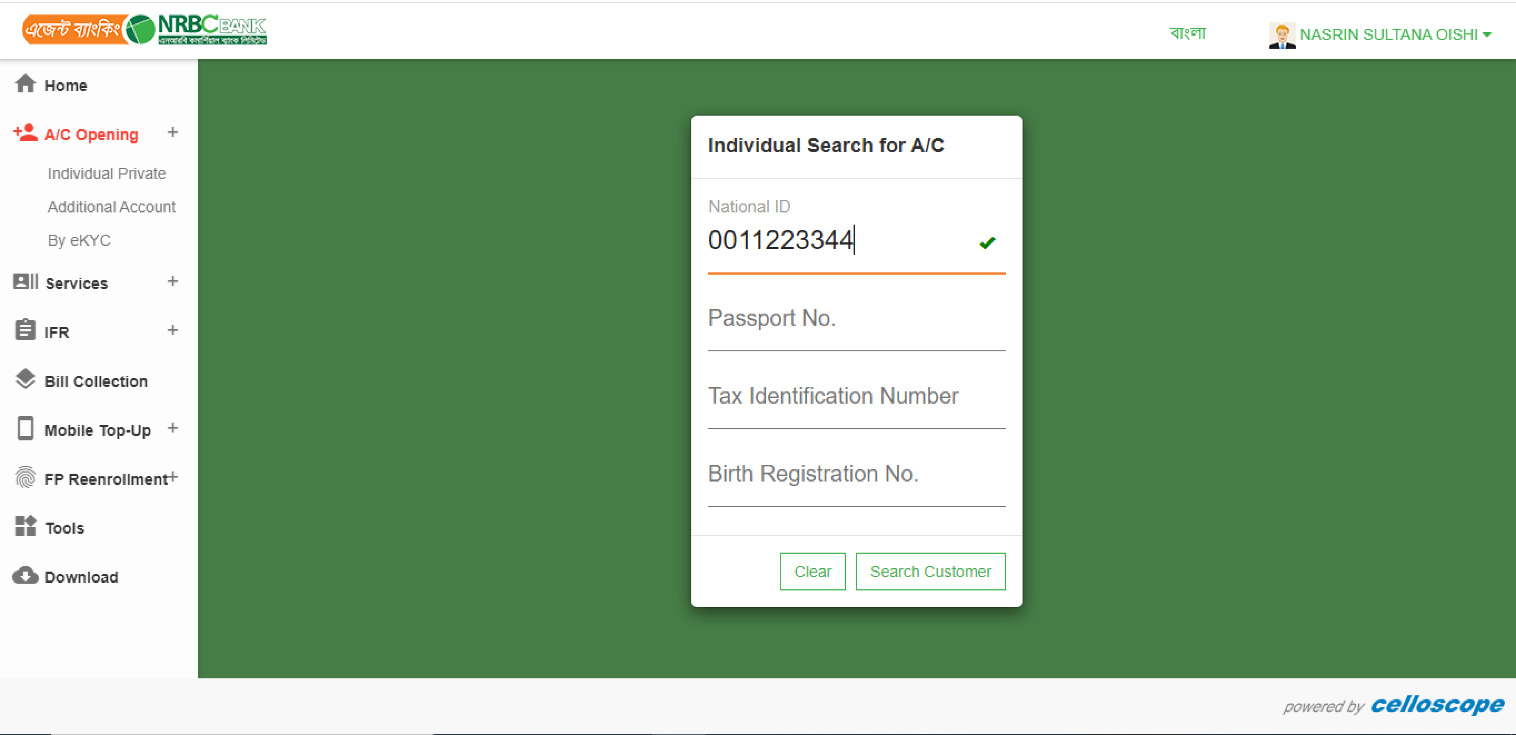Click the Home house icon
The height and width of the screenshot is (735, 1516).
25,84
